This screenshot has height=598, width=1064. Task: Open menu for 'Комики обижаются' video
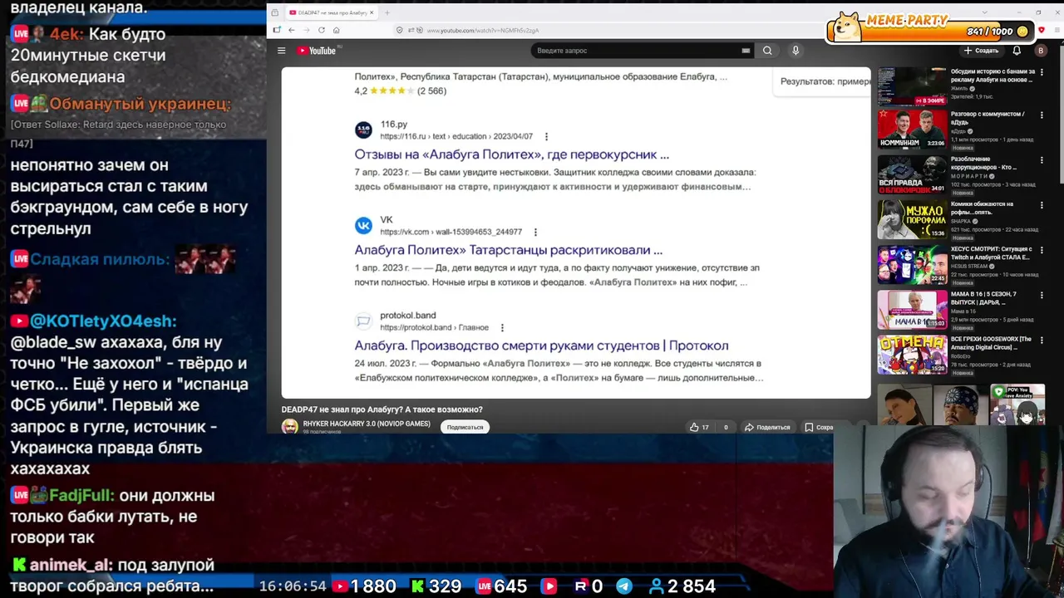click(1042, 205)
